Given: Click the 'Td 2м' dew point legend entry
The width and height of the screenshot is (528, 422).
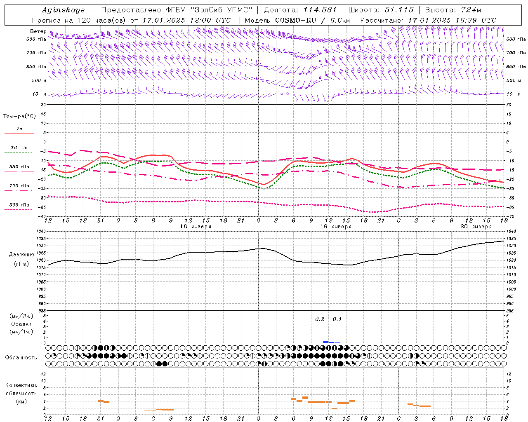Looking at the screenshot, I should coord(19,148).
